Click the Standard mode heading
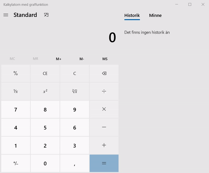This screenshot has height=173, width=209. pos(25,15)
